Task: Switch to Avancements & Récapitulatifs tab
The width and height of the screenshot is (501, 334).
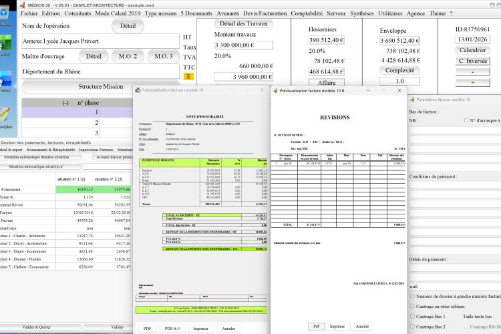Action: click(51, 150)
